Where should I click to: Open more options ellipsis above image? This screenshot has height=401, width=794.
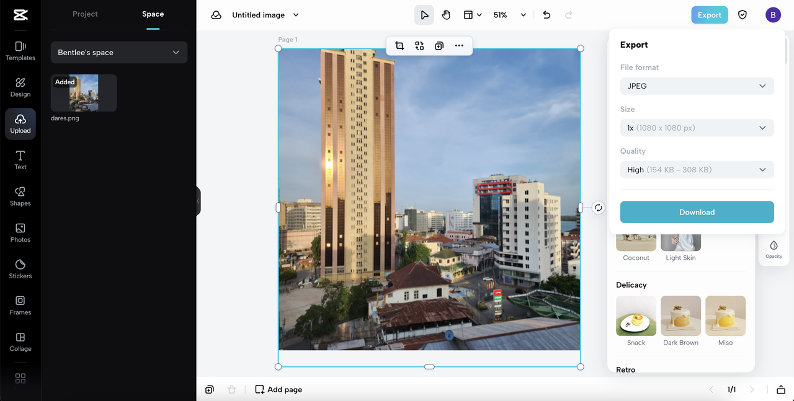tap(459, 46)
